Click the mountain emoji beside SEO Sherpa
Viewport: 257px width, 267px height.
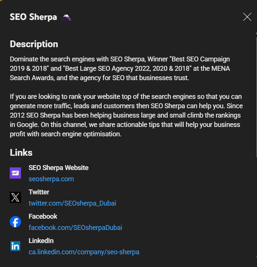click(66, 18)
